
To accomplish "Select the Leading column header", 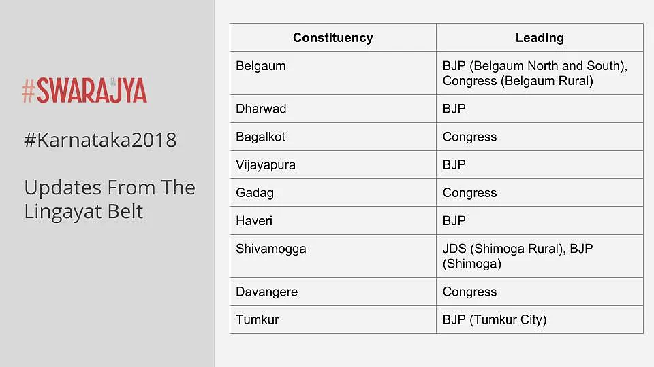I will (x=540, y=38).
